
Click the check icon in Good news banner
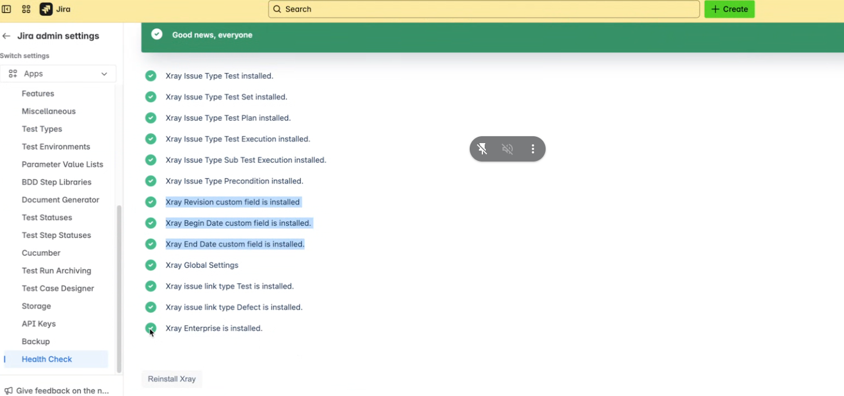click(x=157, y=34)
